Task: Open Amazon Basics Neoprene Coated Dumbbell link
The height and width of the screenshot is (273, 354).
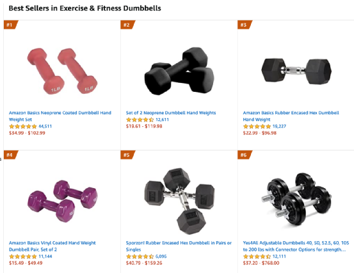Action: 60,116
